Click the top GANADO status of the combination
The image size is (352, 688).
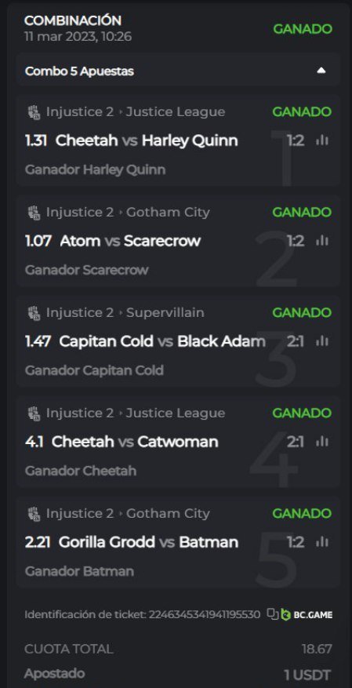pos(303,29)
